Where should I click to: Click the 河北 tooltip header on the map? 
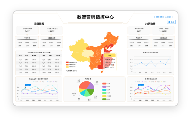coord(110,56)
